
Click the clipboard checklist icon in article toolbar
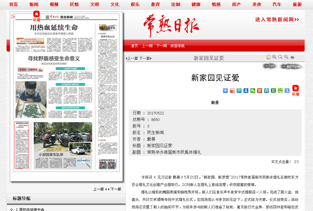click(x=268, y=57)
